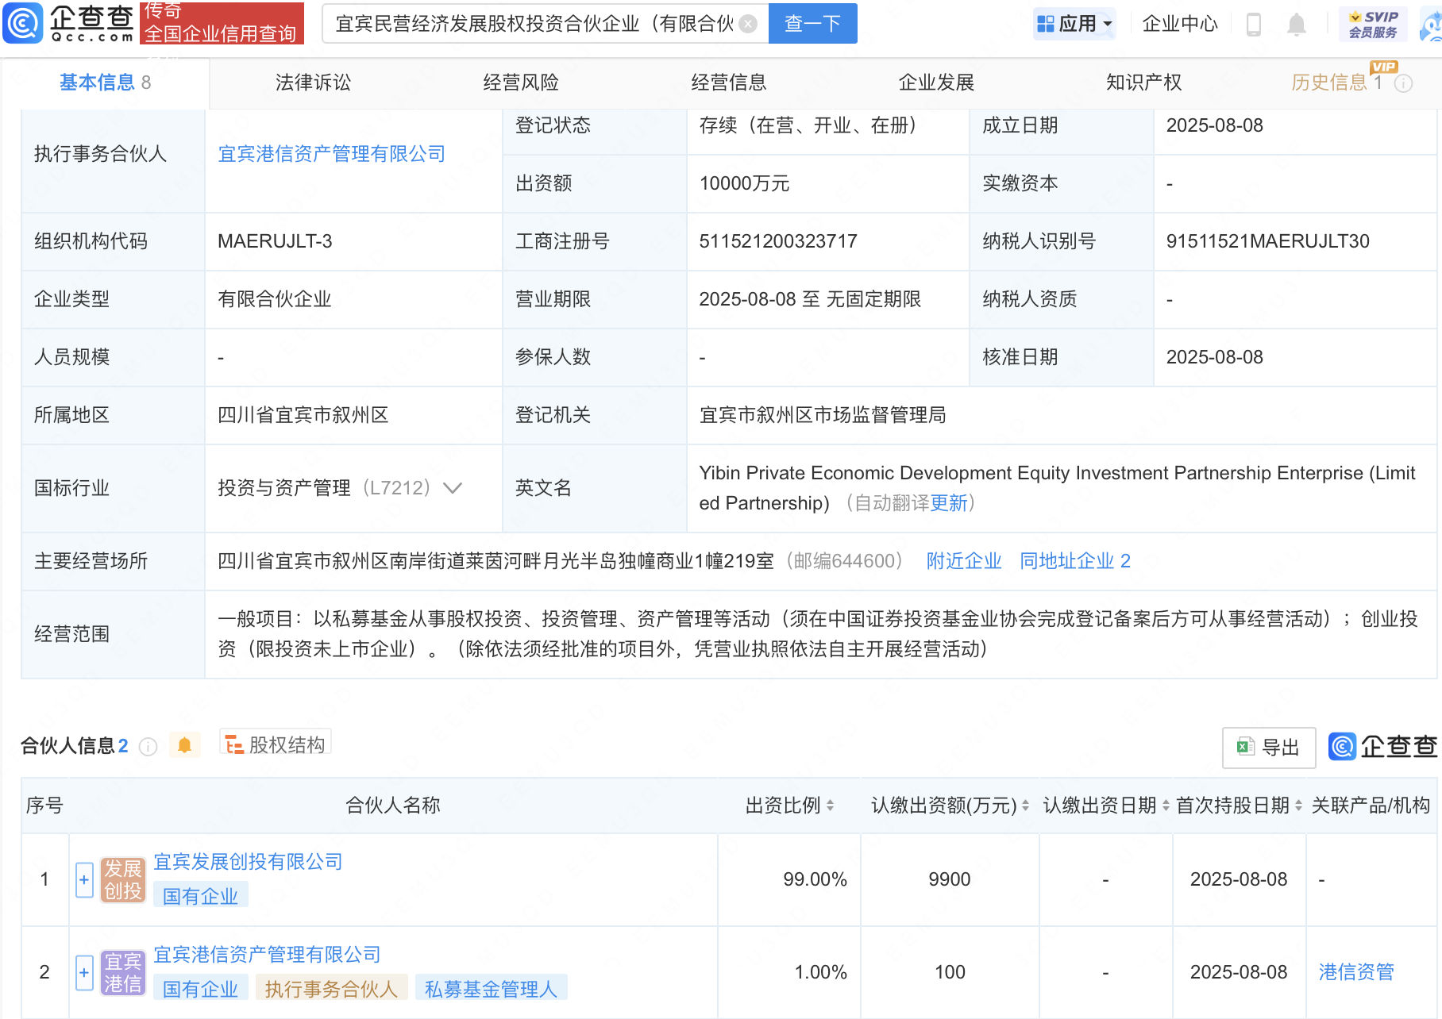Switch to 知识产权 tab
Viewport: 1442px width, 1019px height.
coord(1144,83)
